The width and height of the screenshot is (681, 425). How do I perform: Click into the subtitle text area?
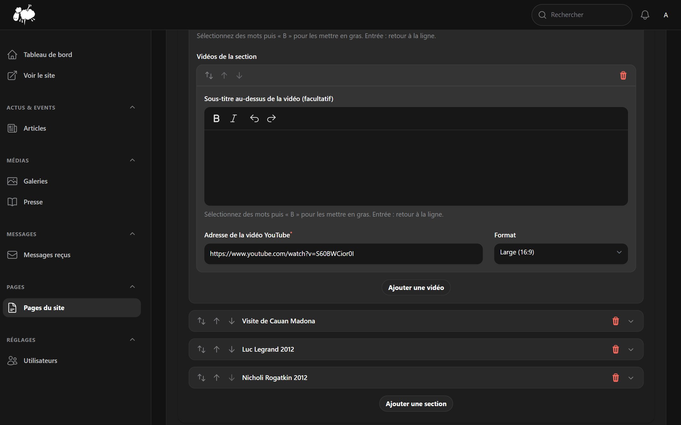416,168
